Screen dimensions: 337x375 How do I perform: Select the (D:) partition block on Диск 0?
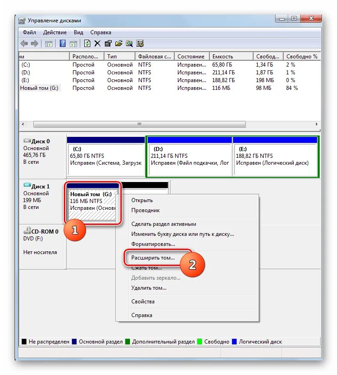click(x=190, y=156)
